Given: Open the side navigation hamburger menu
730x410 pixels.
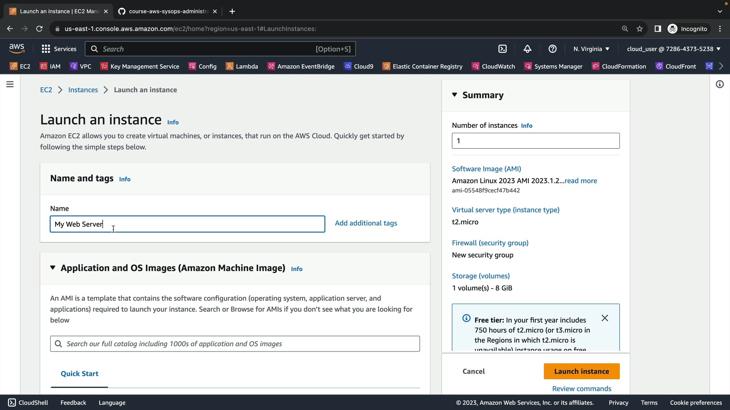Looking at the screenshot, I should (10, 84).
